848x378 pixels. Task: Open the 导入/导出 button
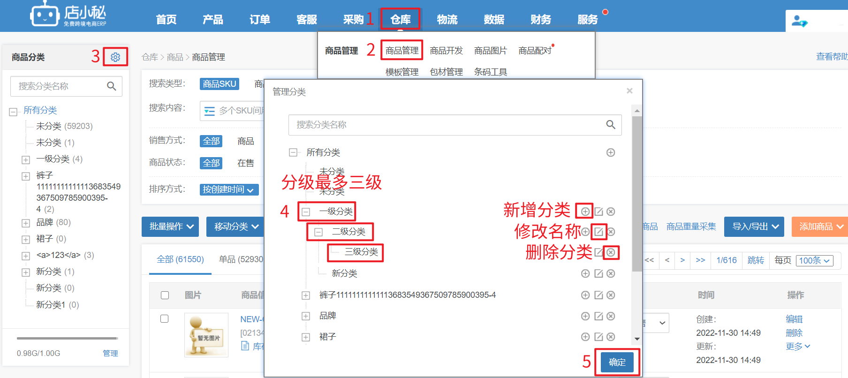755,227
